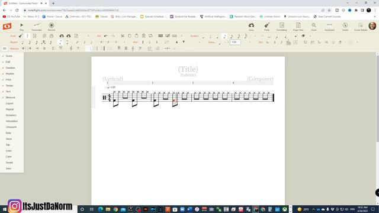
Task: Click the Play button
Action: point(21,27)
